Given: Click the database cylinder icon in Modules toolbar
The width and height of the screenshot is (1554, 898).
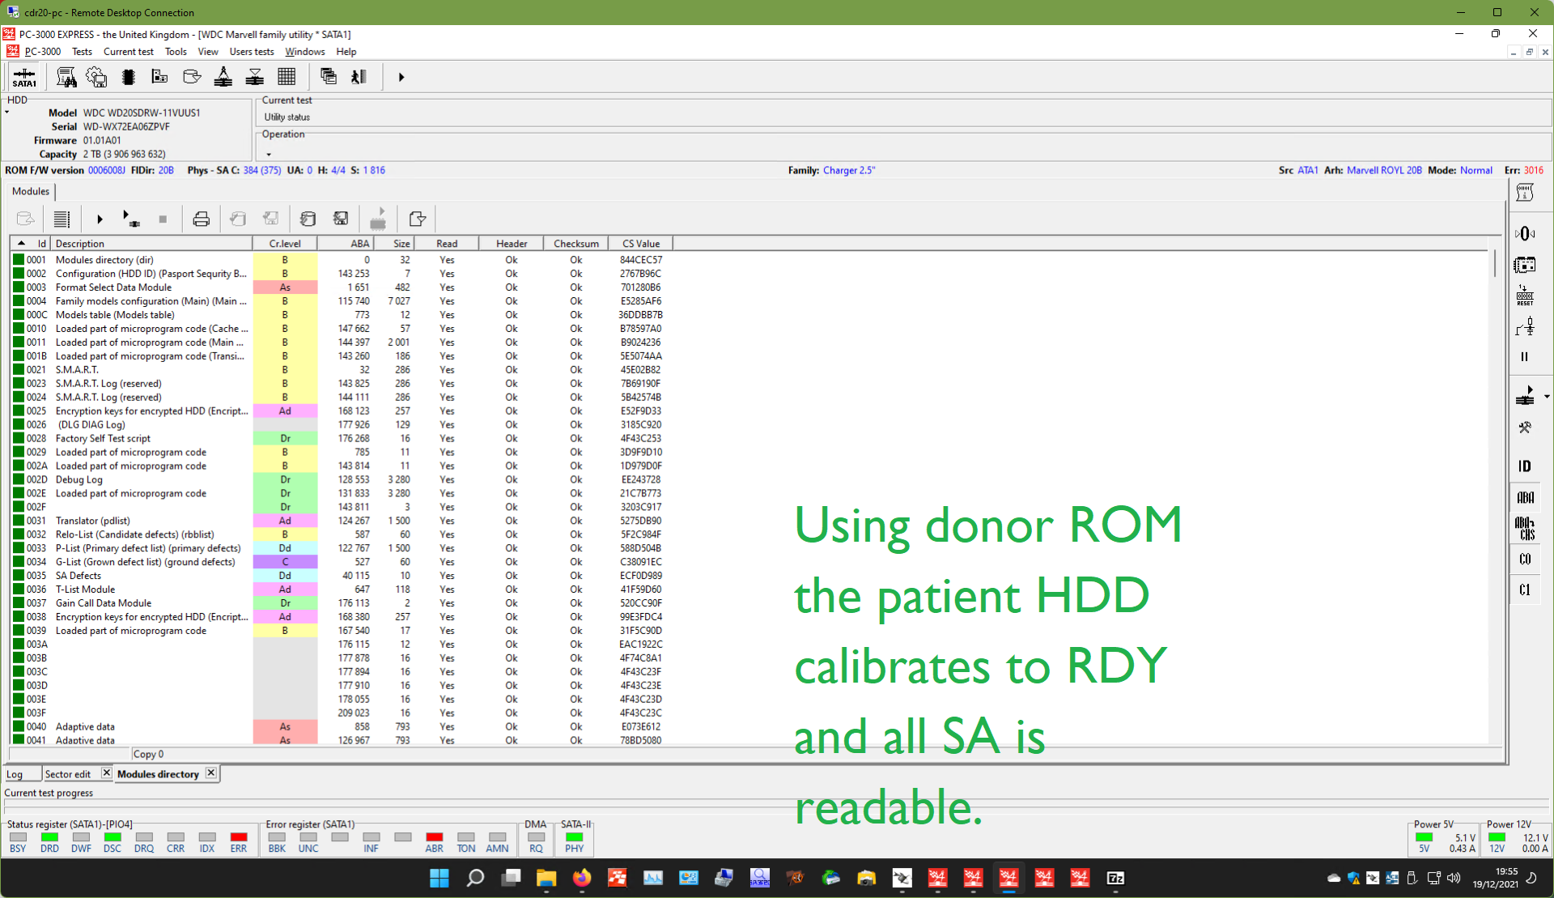Looking at the screenshot, I should pyautogui.click(x=308, y=219).
